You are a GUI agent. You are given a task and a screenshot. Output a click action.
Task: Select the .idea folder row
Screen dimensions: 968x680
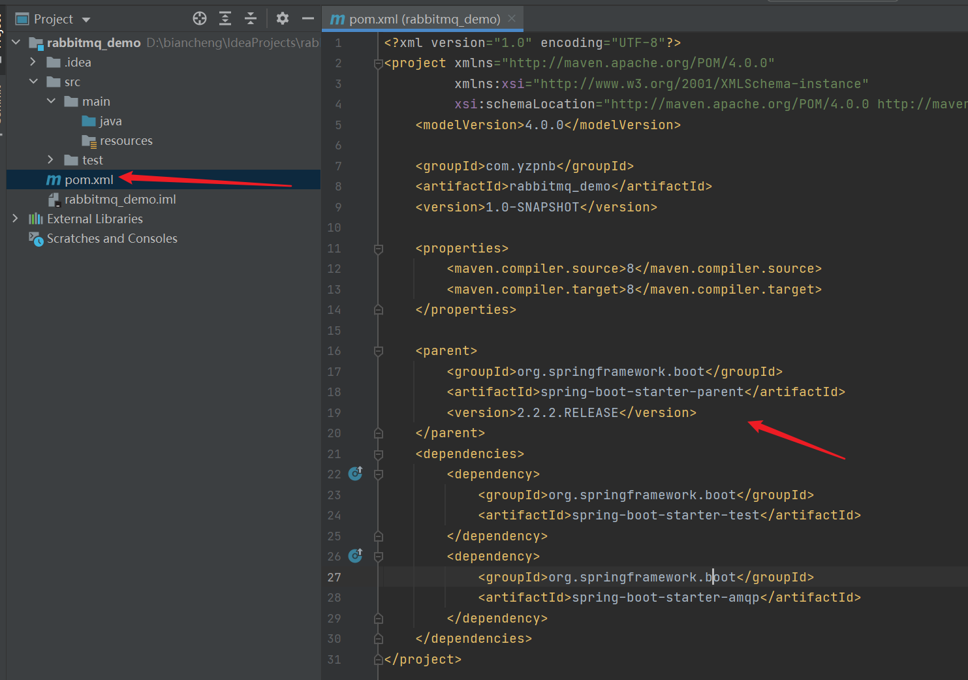(163, 62)
